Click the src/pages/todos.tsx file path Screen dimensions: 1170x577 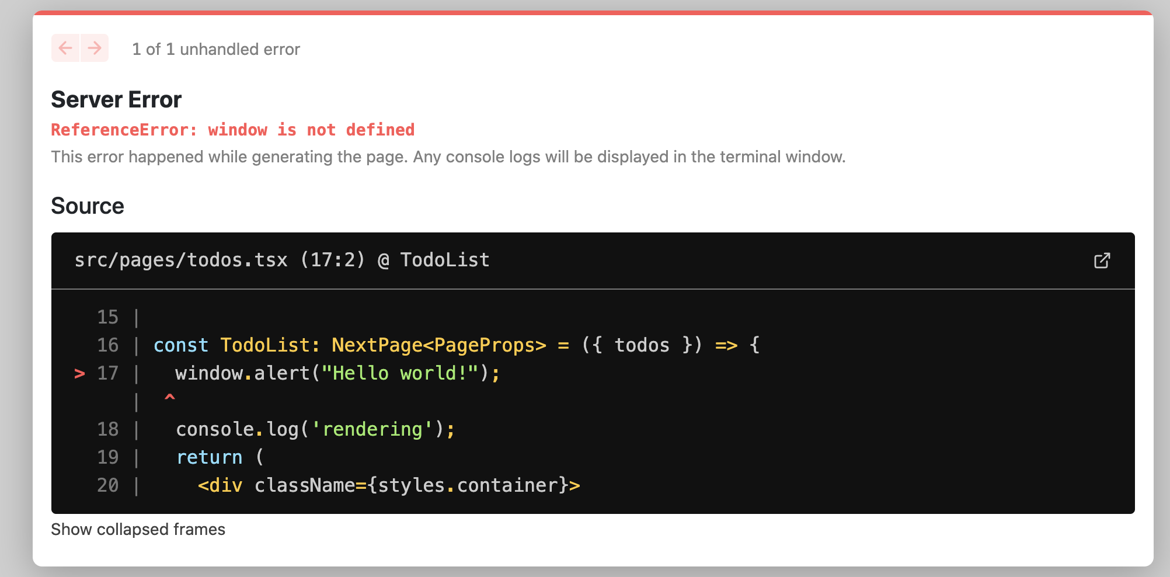(181, 260)
